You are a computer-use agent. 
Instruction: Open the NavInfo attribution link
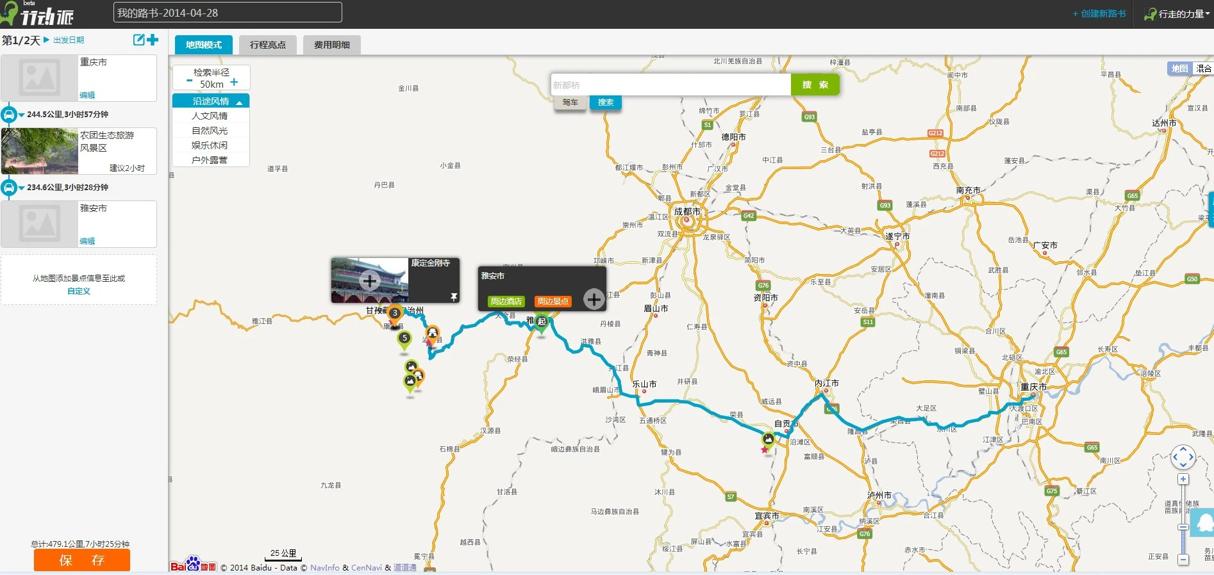(x=325, y=567)
